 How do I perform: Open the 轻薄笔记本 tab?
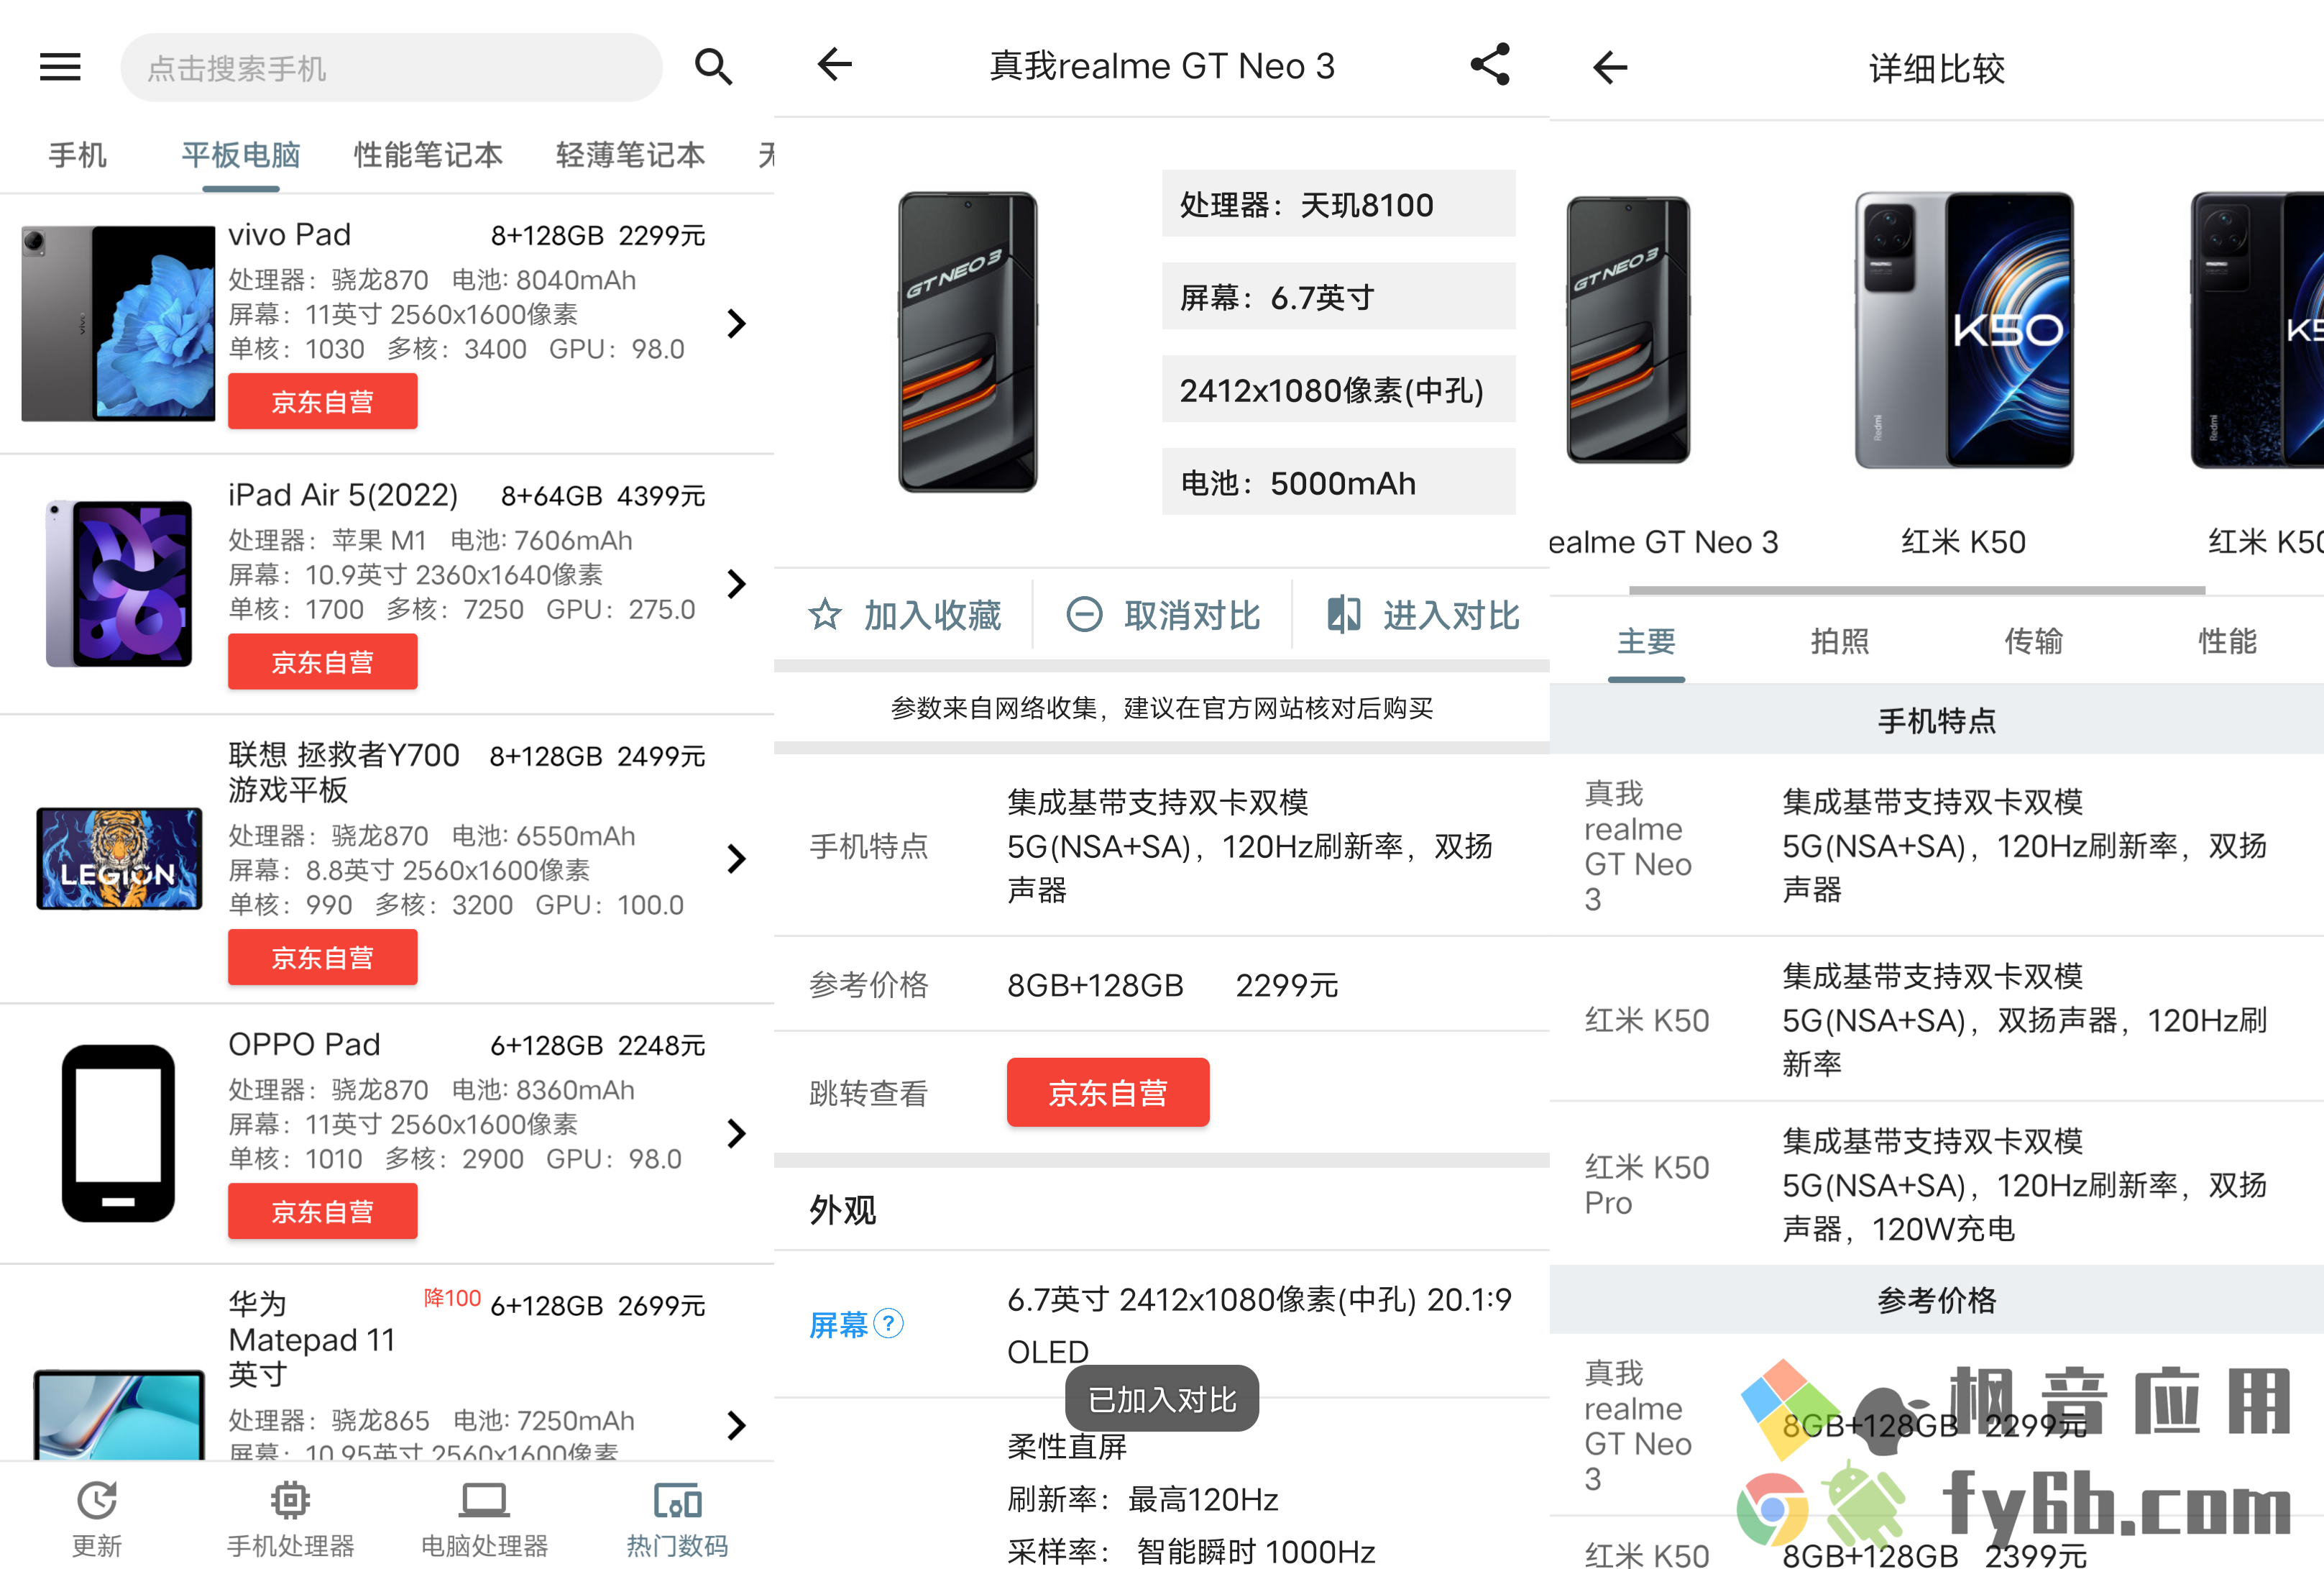tap(630, 155)
